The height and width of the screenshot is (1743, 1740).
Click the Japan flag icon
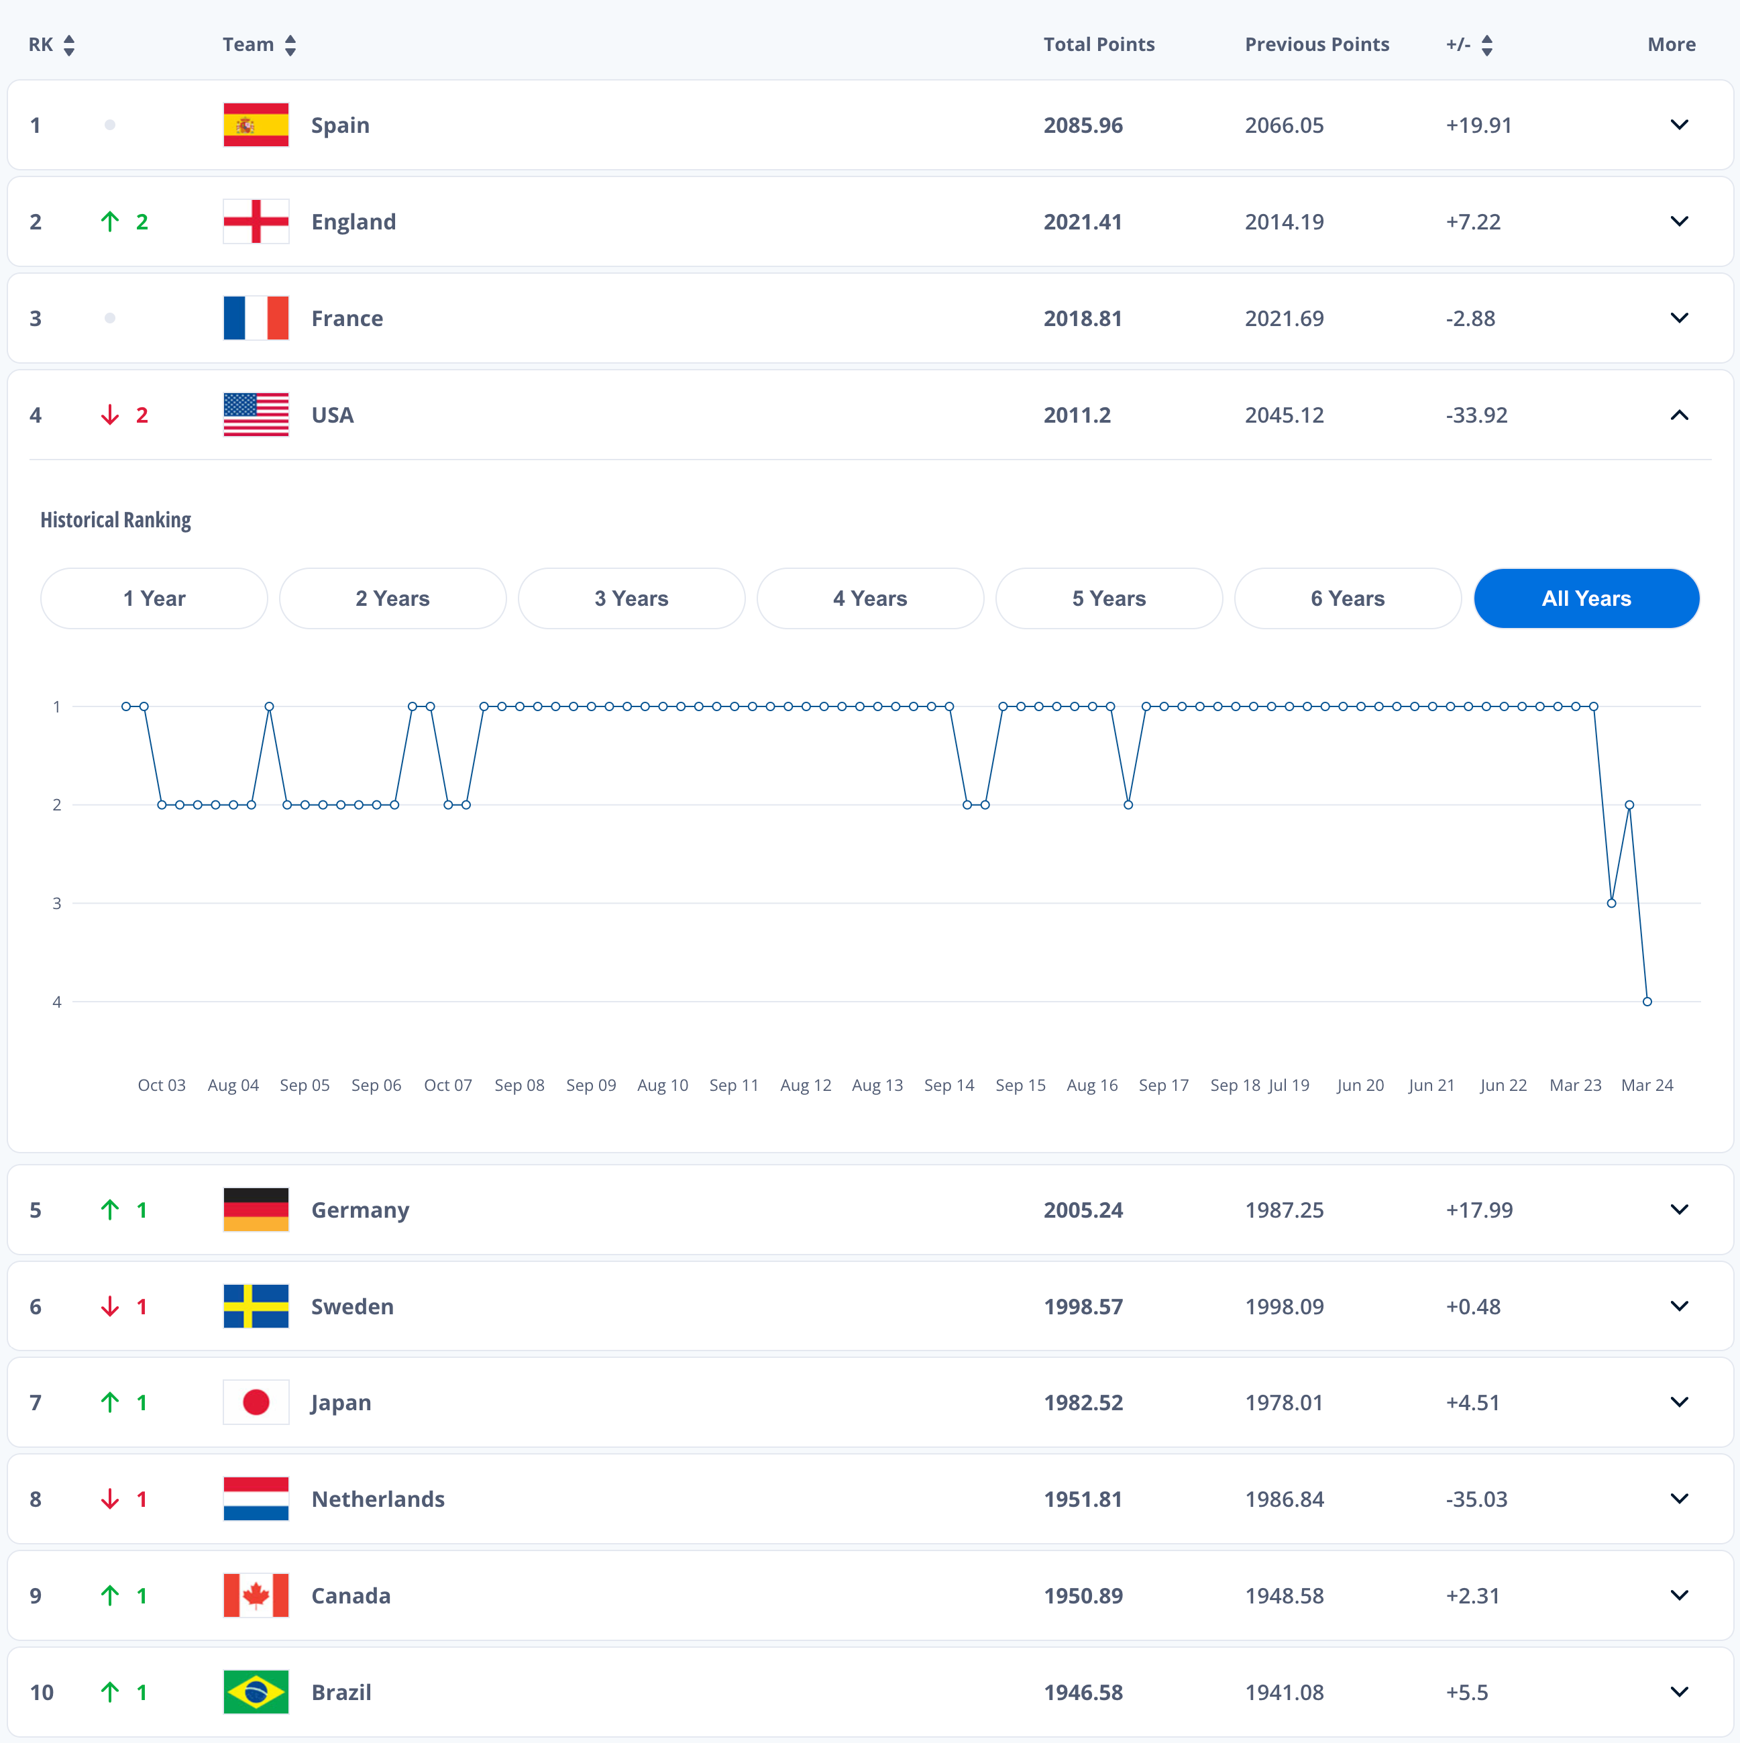click(x=256, y=1402)
